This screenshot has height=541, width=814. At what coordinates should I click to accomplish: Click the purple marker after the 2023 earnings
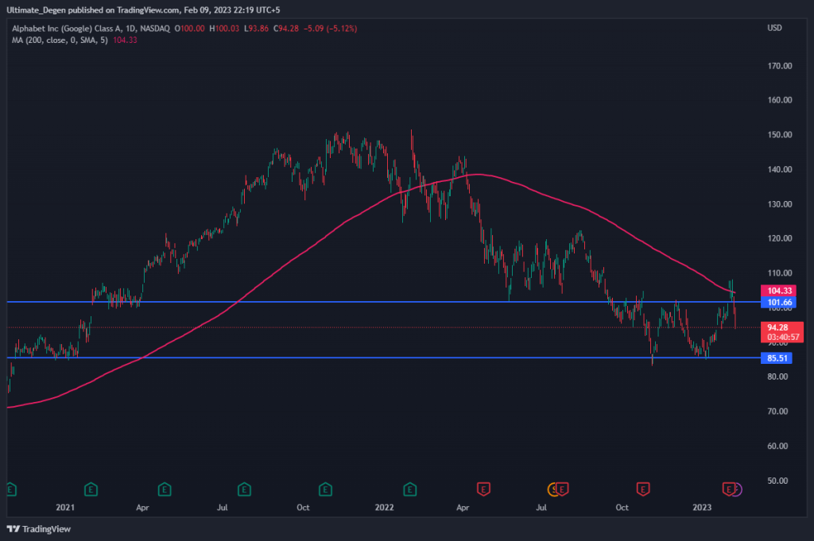click(738, 489)
